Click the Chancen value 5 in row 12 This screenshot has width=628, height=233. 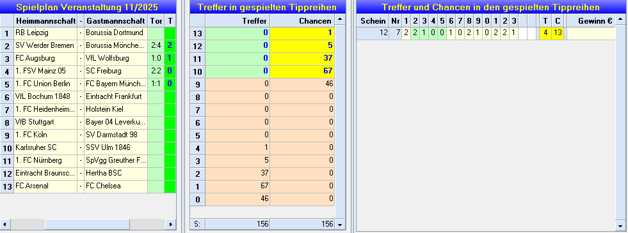coord(302,45)
